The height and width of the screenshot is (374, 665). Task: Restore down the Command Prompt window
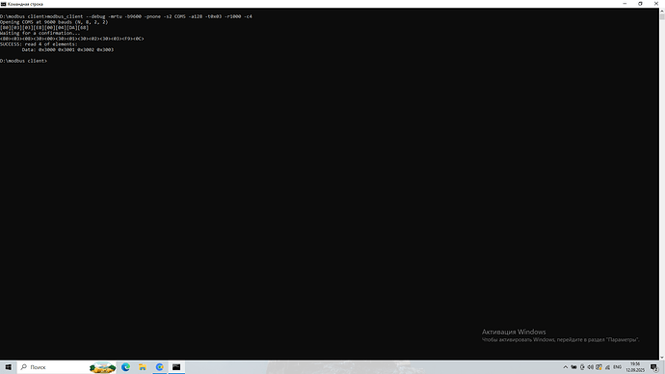coord(640,4)
